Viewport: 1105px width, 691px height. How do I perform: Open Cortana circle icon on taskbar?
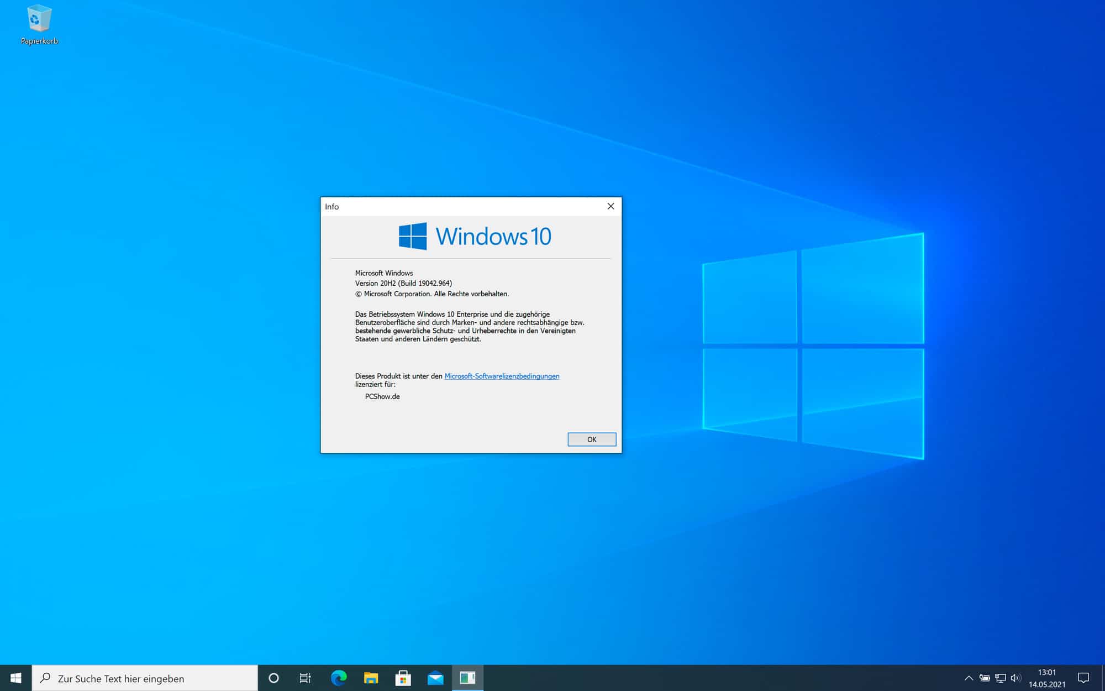pos(273,678)
